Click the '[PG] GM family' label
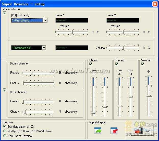Viewport: 159px width, 141px height. tap(20, 15)
